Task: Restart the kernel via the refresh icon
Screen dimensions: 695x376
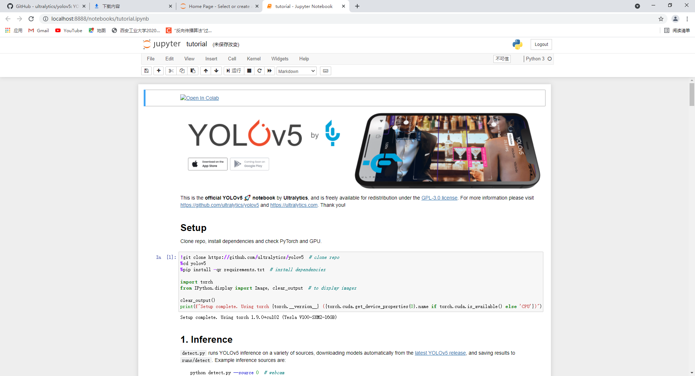Action: pos(260,71)
